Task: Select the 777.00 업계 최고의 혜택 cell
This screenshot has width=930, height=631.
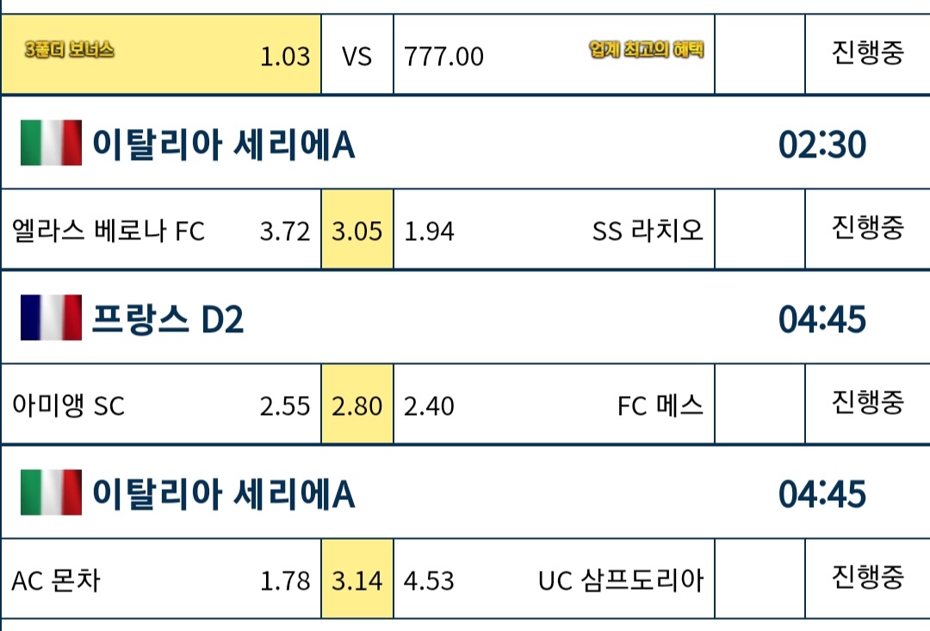Action: coord(554,54)
